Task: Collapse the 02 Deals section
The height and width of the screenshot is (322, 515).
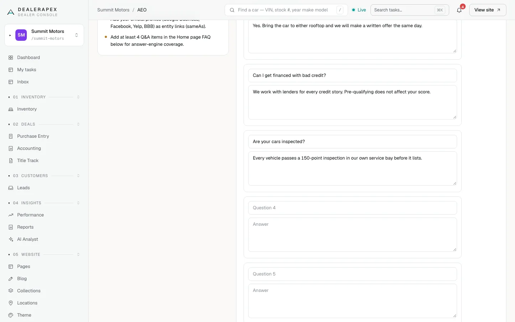Action: (44, 124)
